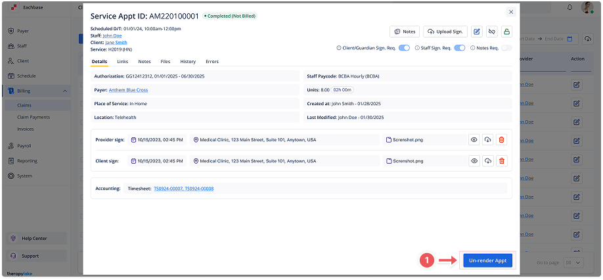Click the first row edit action icon

tap(577, 85)
